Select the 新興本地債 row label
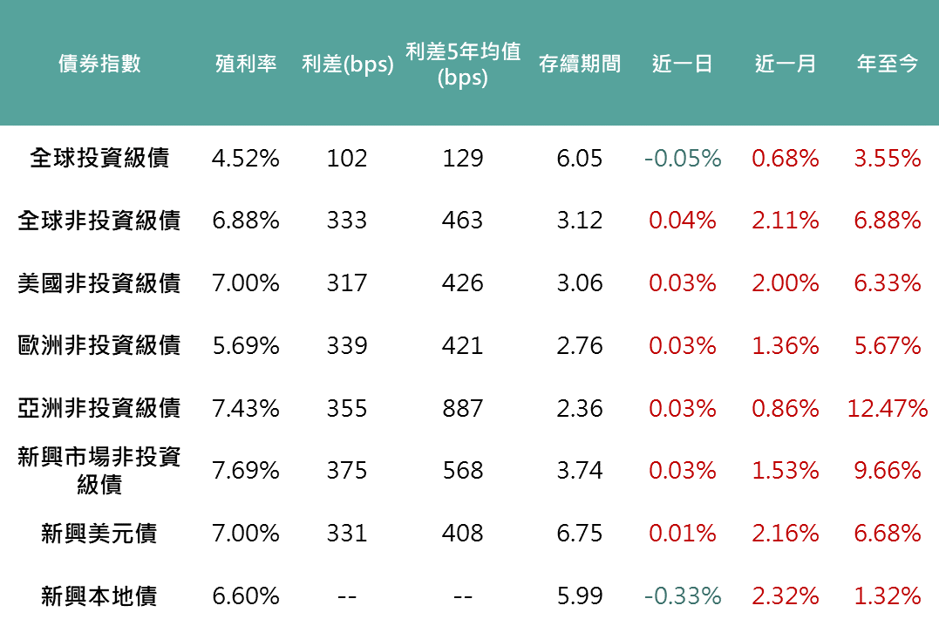The image size is (939, 626). (99, 595)
